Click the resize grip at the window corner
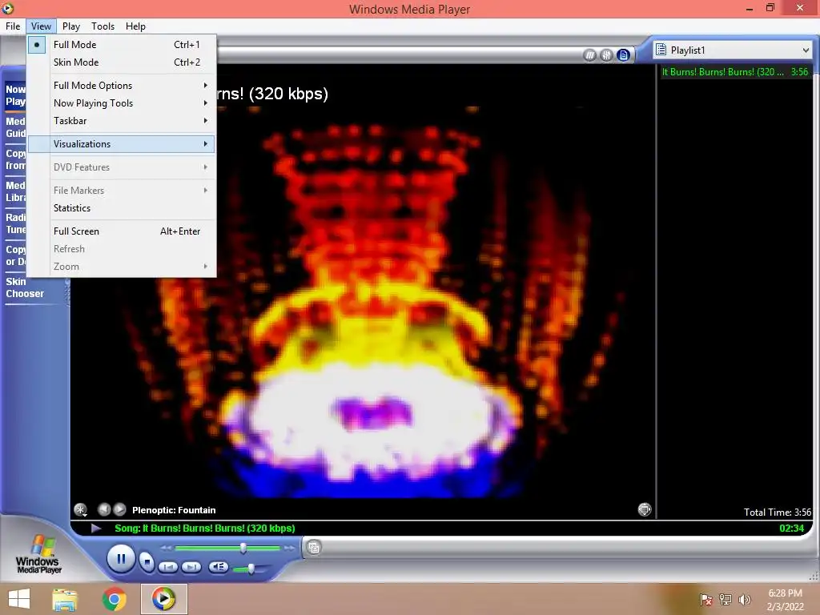Image resolution: width=820 pixels, height=615 pixels. [814, 577]
